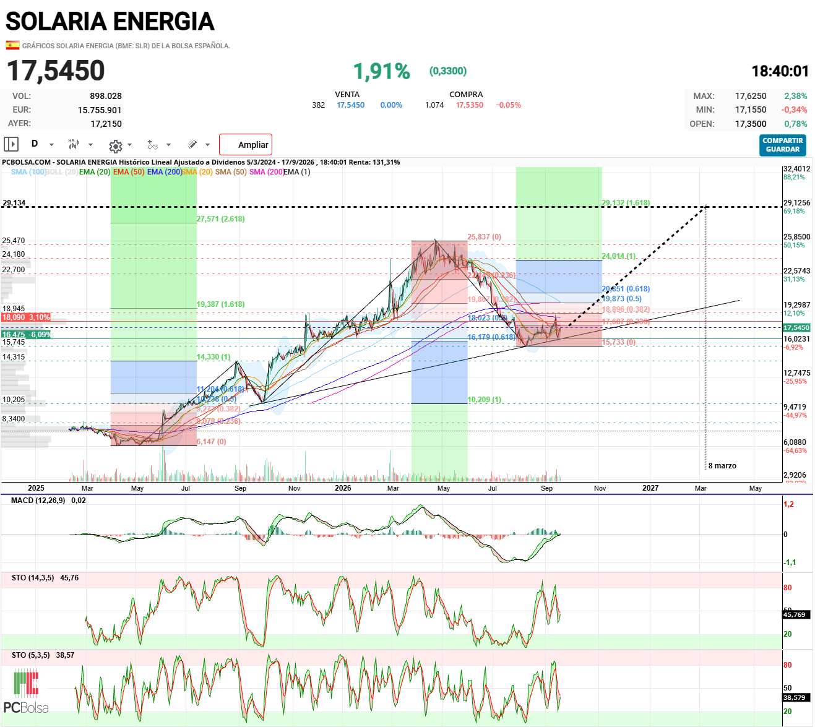The image size is (815, 727).
Task: Select the D daily timeframe label
Action: (x=35, y=144)
